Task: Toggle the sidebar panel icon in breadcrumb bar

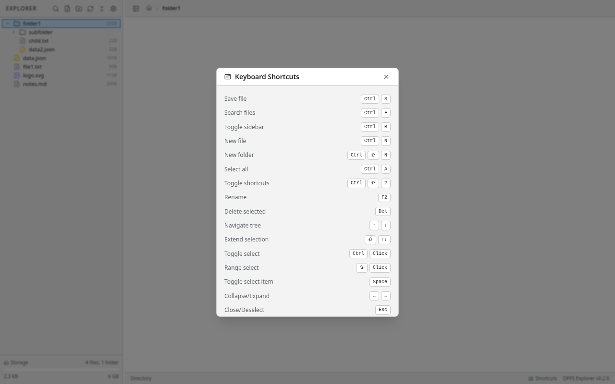Action: point(136,9)
